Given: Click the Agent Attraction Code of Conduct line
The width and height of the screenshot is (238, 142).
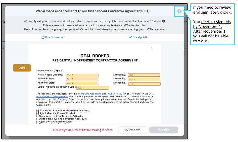Looking at the screenshot, I should point(56,113).
